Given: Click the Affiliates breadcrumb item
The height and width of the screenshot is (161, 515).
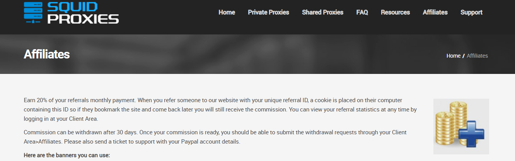Looking at the screenshot, I should coord(477,56).
